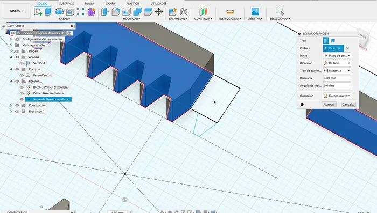Clear the Perfiles selection with X

coord(347,48)
